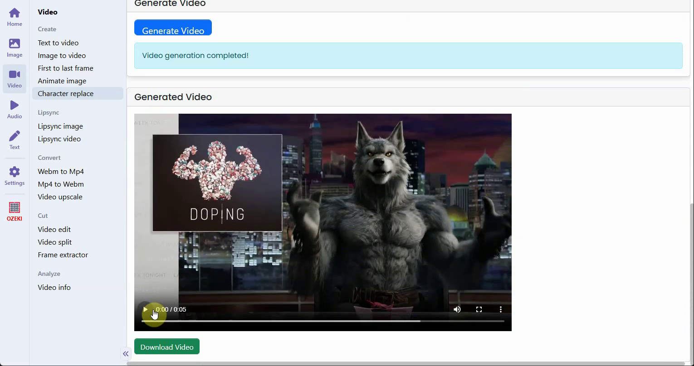Image resolution: width=694 pixels, height=366 pixels.
Task: Click the page's vertical scrollbar
Action: click(691, 272)
